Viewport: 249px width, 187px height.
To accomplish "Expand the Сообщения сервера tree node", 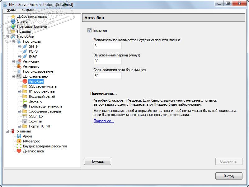I will [19, 111].
